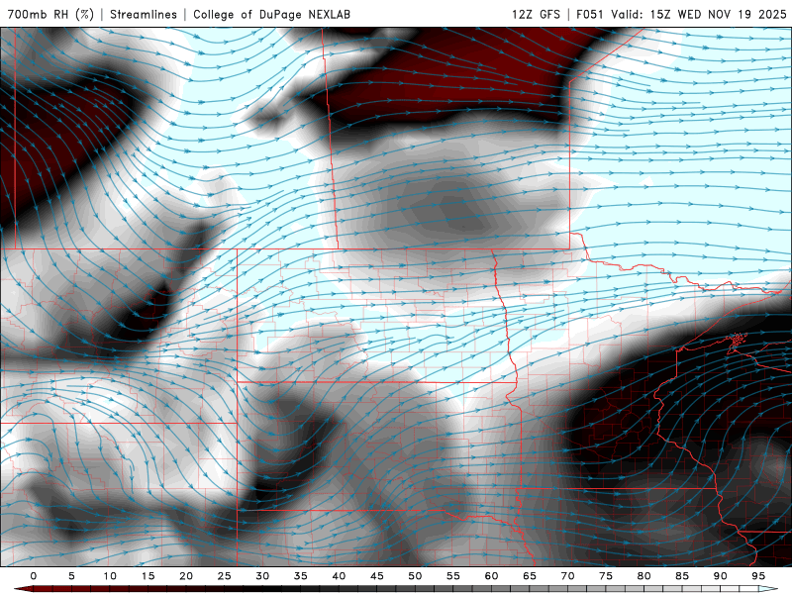Image resolution: width=792 pixels, height=594 pixels.
Task: Click the colorbar label "65"
Action: point(530,576)
